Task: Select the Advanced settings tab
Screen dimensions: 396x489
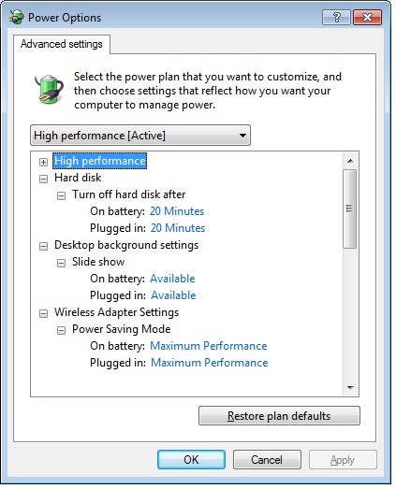Action: point(62,44)
